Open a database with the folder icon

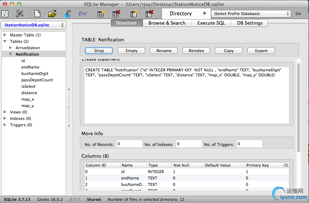click(52, 14)
